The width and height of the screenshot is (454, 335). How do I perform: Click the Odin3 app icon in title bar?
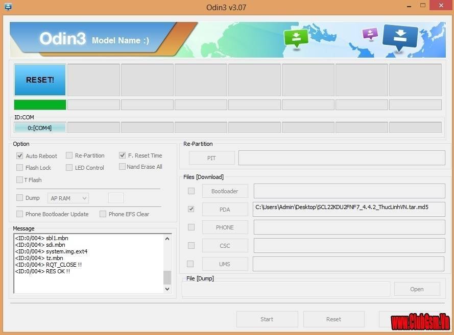[x=8, y=7]
